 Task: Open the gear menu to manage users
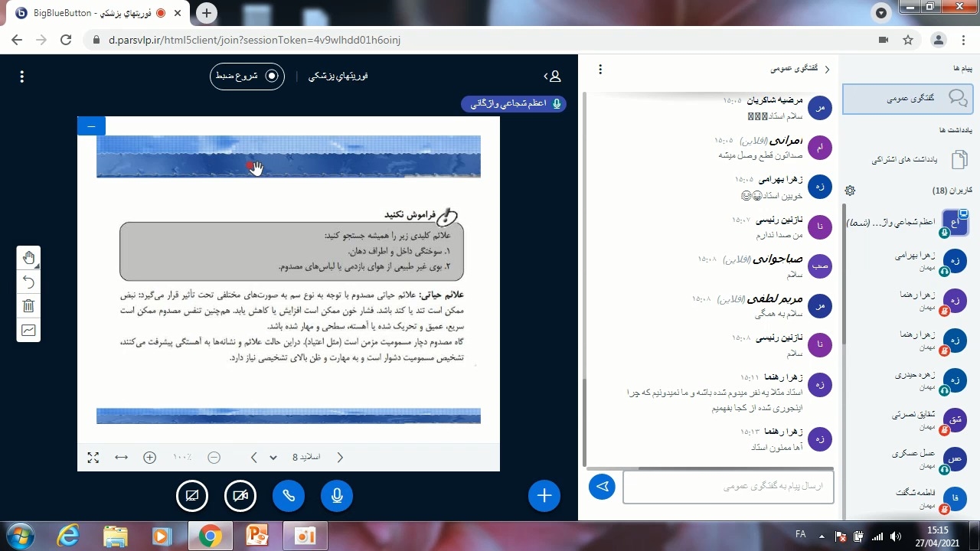tap(850, 191)
